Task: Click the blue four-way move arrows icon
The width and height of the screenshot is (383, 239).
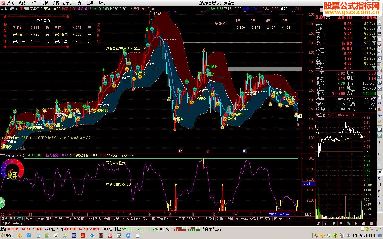Action: pyautogui.click(x=380, y=116)
